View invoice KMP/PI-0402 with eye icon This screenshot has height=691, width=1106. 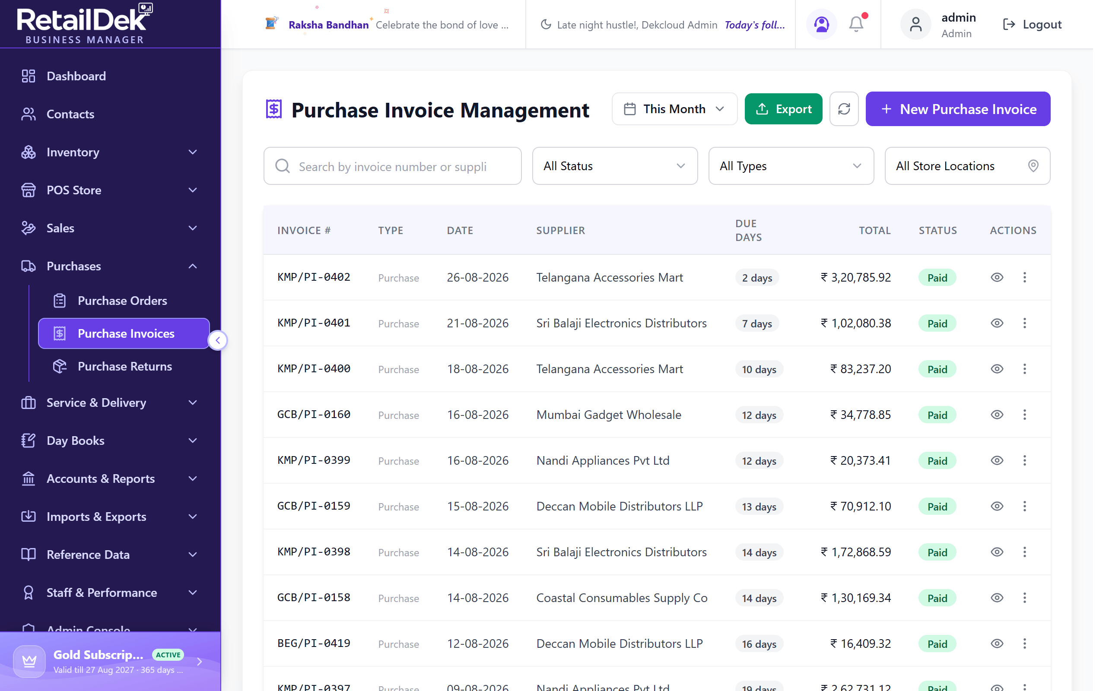[997, 277]
